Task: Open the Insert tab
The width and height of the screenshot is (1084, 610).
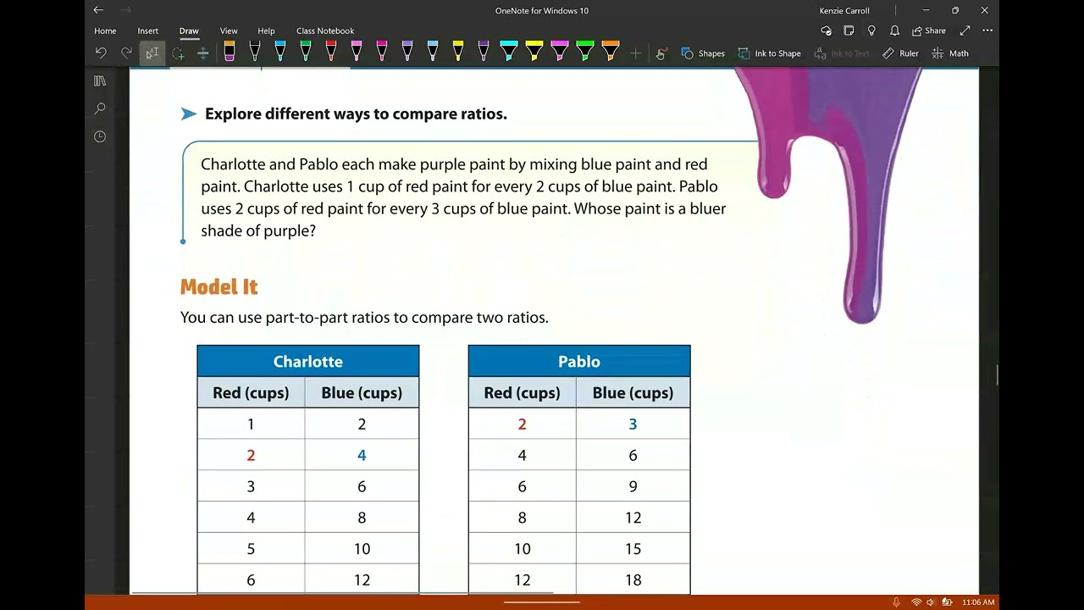Action: tap(148, 31)
